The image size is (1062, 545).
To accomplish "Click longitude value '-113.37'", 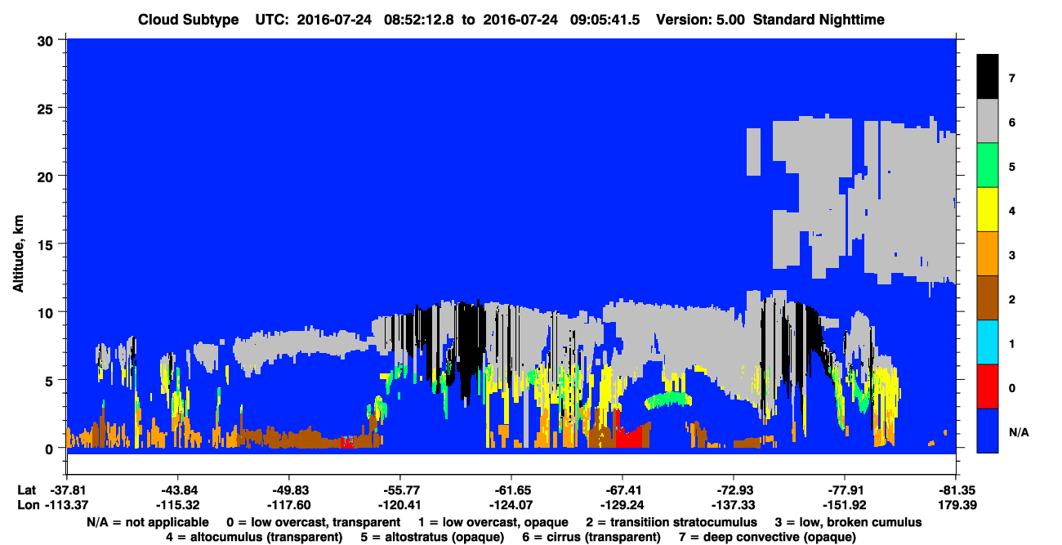I will coord(66,505).
